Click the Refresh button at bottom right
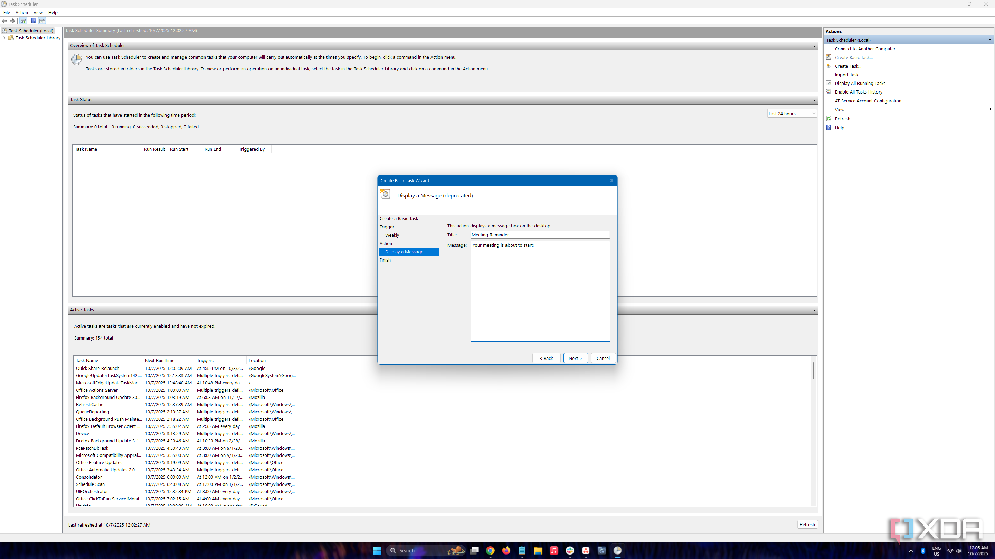The image size is (995, 559). 807,524
